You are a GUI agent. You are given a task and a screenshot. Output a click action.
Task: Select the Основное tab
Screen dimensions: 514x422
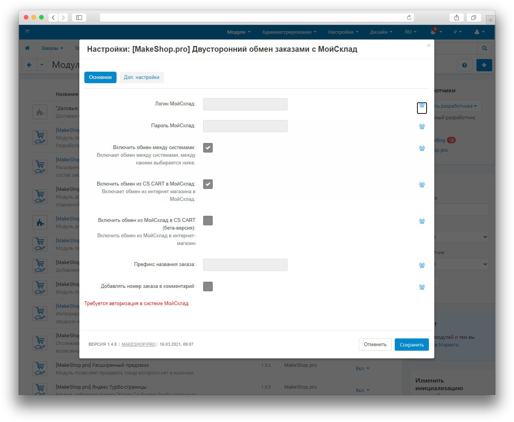pos(100,77)
